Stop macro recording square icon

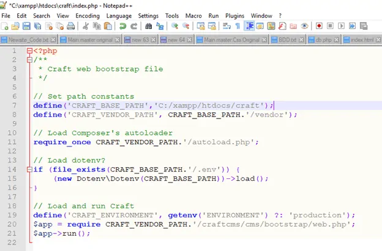pyautogui.click(x=330, y=26)
